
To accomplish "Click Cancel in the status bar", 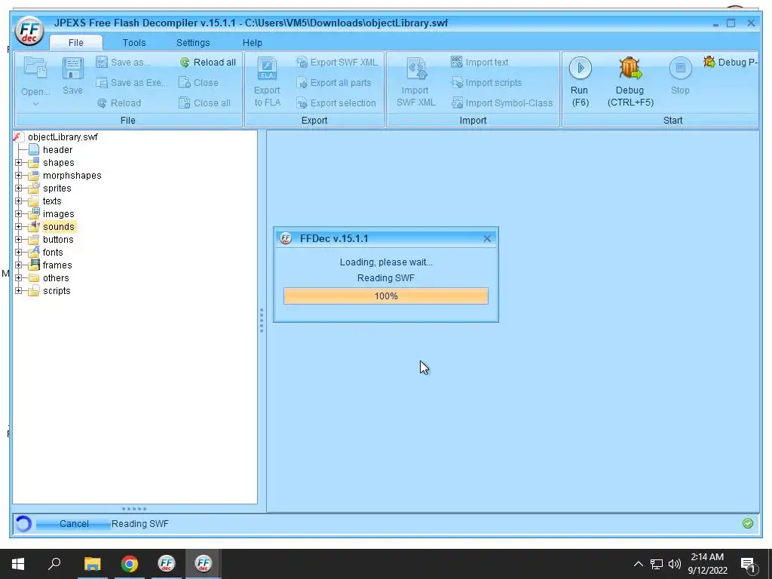I will tap(74, 524).
